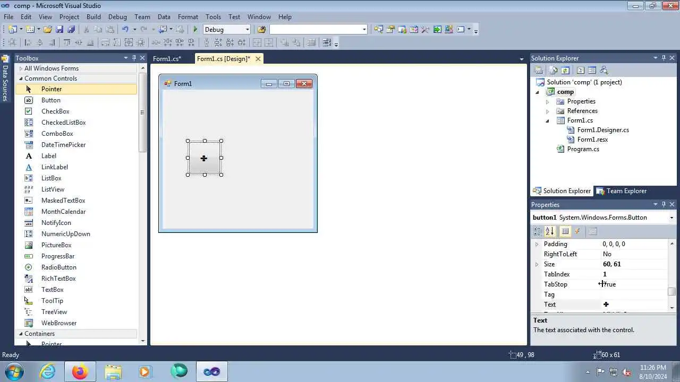Open the active documents list dropdown arrow
Image resolution: width=680 pixels, height=382 pixels.
click(x=522, y=59)
